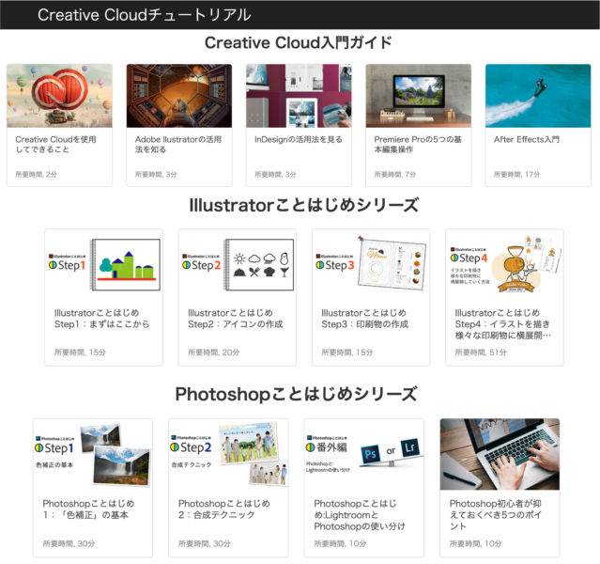Click 'Premiere Proの5つの基本編集操作' title
Screen dimensions: 600x564
point(418,145)
